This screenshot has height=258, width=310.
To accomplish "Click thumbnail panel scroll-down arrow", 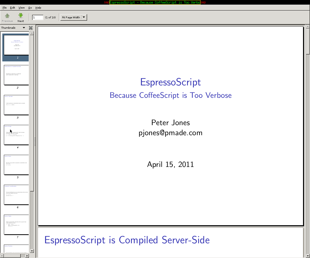I will (32, 251).
